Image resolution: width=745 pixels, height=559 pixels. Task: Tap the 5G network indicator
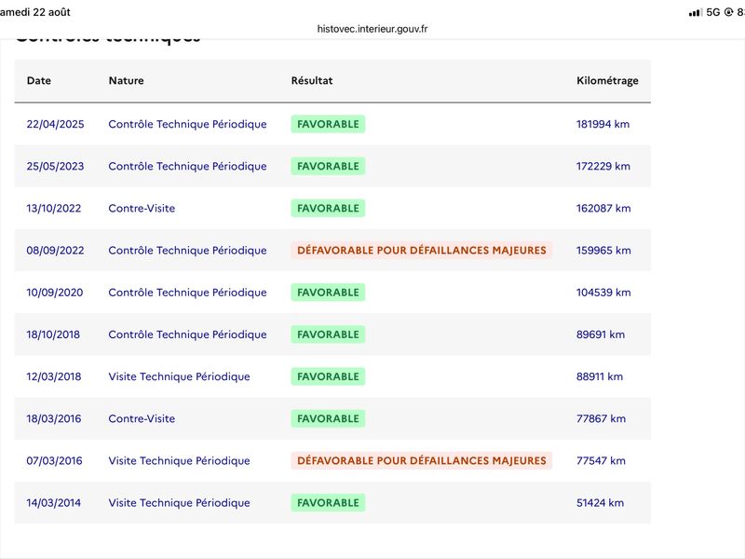(713, 12)
